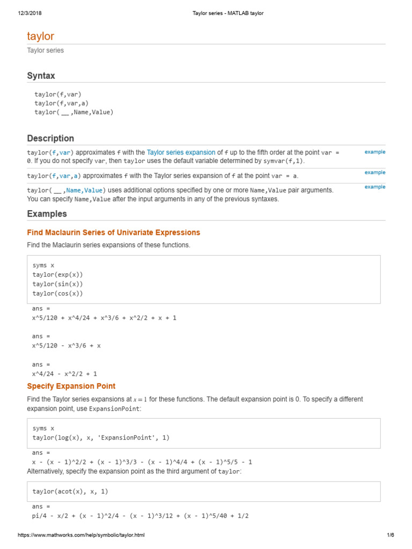Click the taylor(cos(x)) code line

[57, 293]
